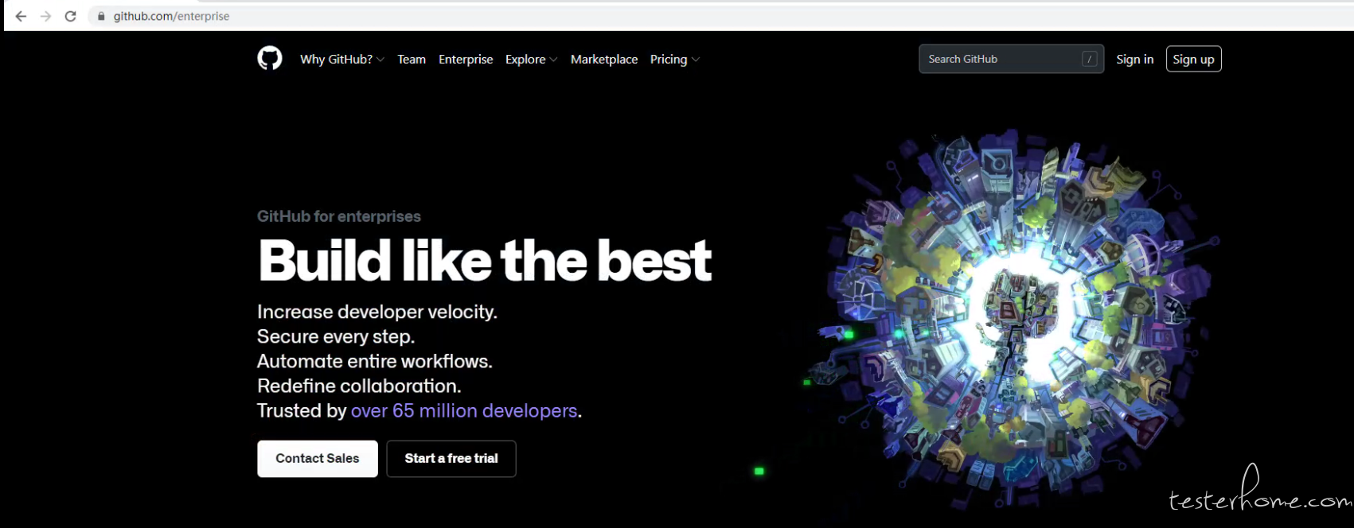Open over 65 million developers link
Screen dimensions: 1354x528
(x=464, y=410)
